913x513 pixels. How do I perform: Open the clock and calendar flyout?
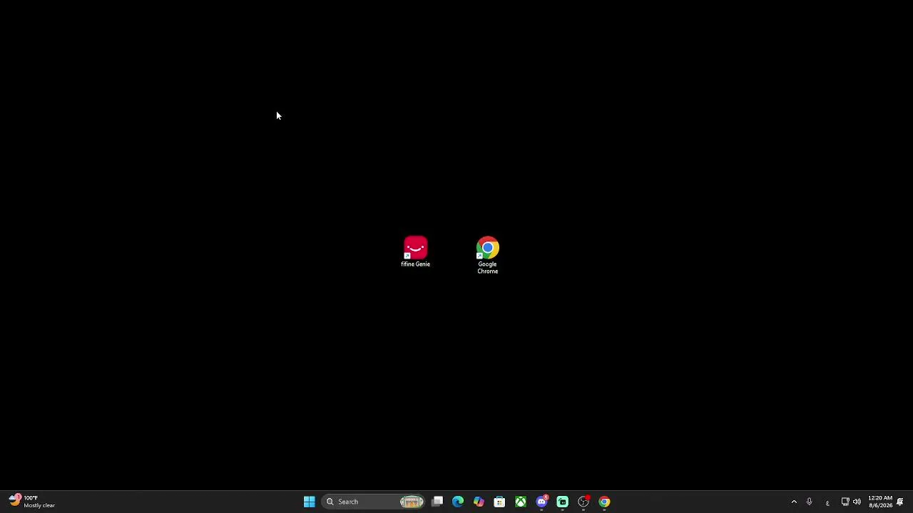[880, 502]
